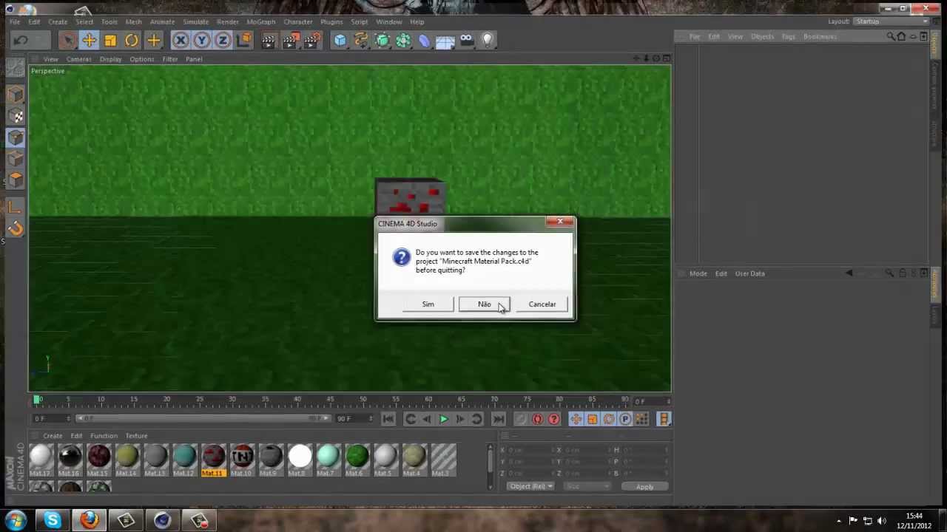Open Firefox from the taskbar
Viewport: 947px width, 532px height.
click(x=90, y=520)
